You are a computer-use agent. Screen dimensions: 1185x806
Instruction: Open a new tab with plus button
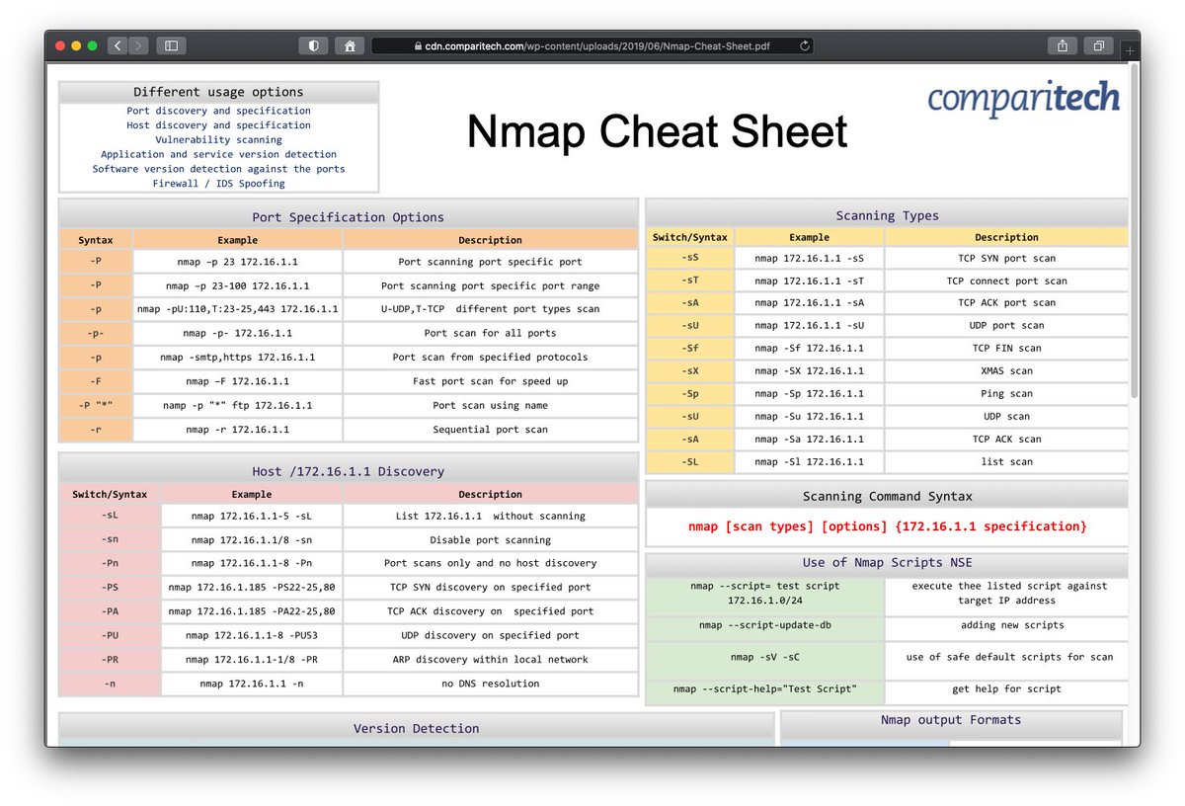pos(1131,49)
